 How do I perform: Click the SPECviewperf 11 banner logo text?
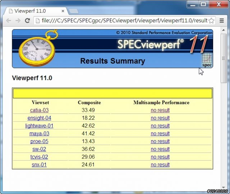[x=163, y=44]
